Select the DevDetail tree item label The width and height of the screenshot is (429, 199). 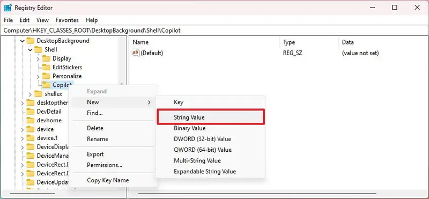[49, 112]
